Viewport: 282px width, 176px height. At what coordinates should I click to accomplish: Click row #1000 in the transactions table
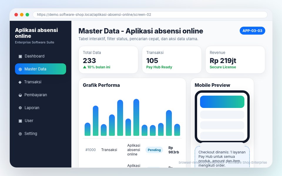tap(132, 150)
